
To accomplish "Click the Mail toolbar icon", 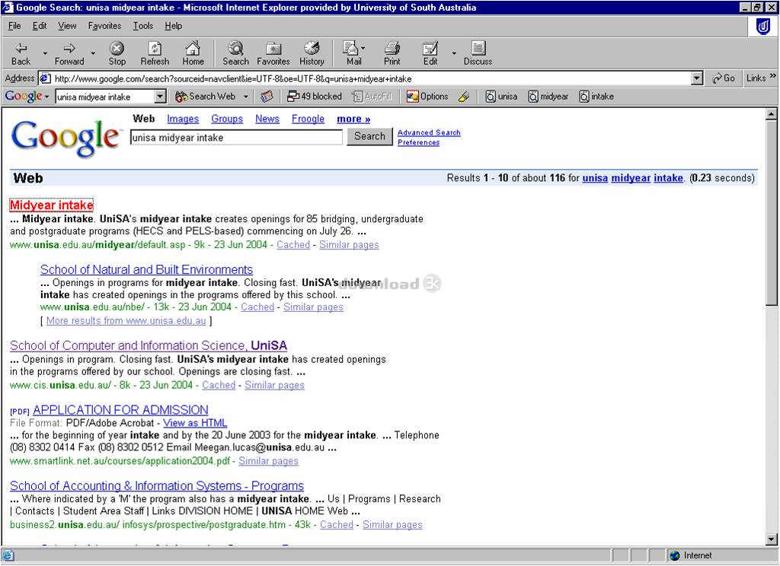I will (x=351, y=54).
